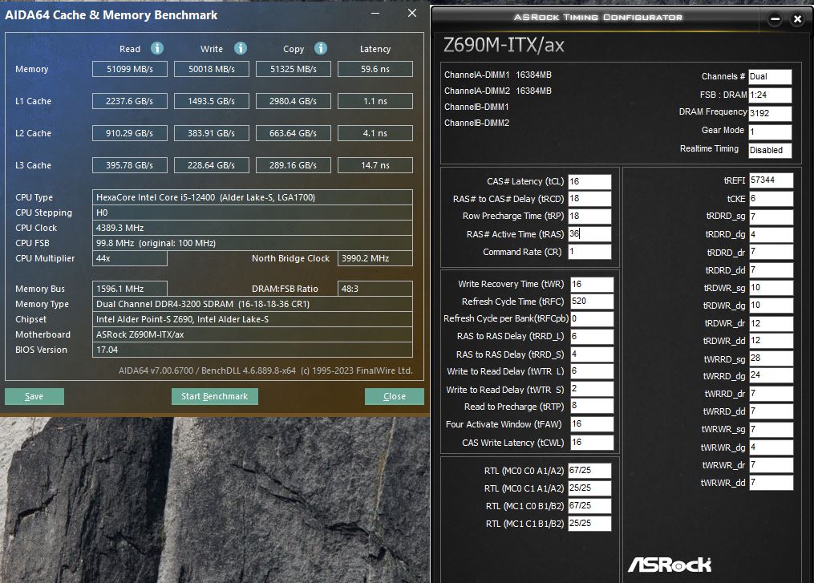Click the Memory Read 51099 MB/s value
This screenshot has height=583, width=814.
(x=130, y=69)
